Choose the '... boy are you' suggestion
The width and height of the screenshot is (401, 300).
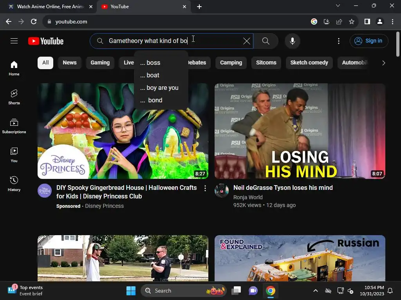pyautogui.click(x=161, y=88)
